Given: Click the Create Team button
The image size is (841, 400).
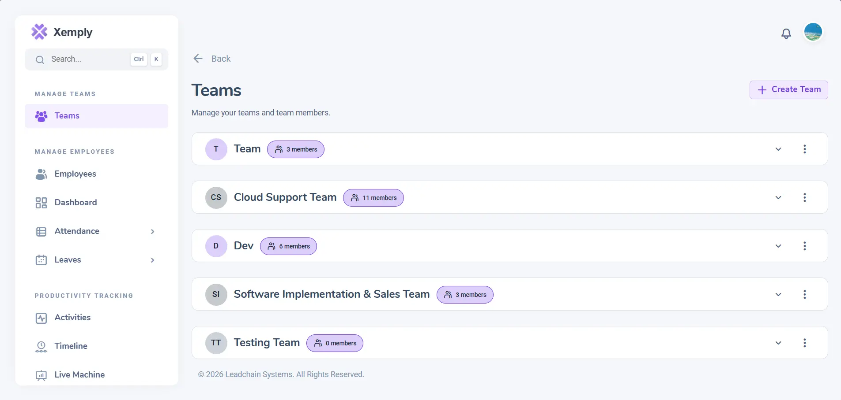Looking at the screenshot, I should point(788,90).
